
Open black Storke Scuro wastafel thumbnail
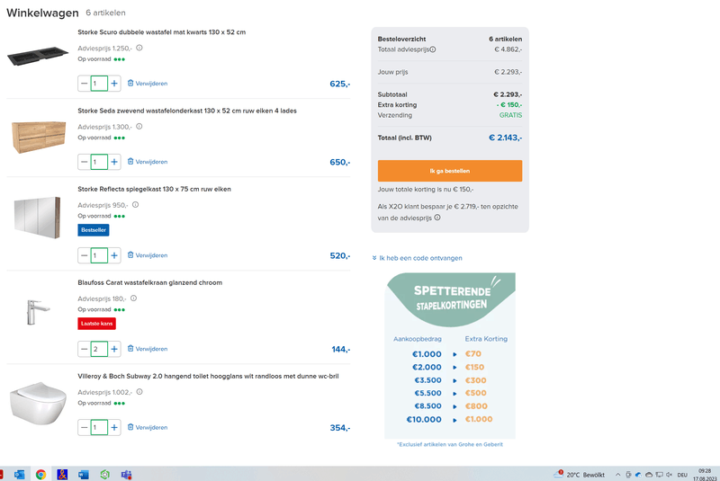(38, 56)
